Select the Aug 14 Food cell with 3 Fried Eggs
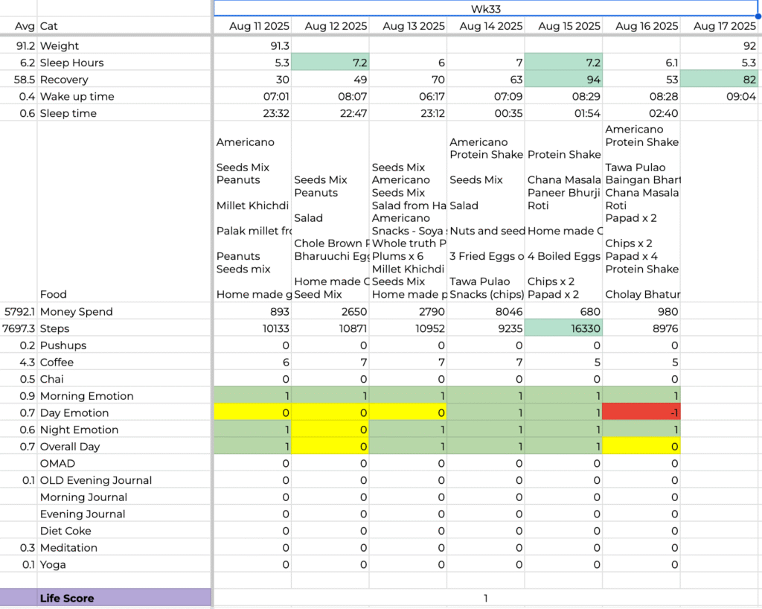The width and height of the screenshot is (762, 609). pyautogui.click(x=486, y=212)
